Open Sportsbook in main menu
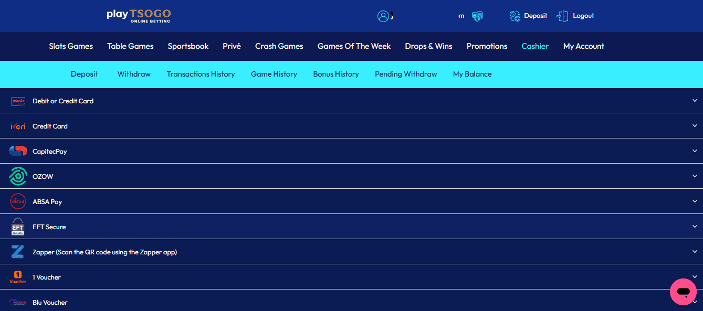This screenshot has height=311, width=703. (x=188, y=46)
